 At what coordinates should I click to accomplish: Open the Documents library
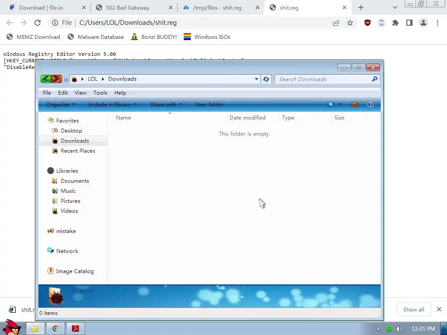point(75,181)
